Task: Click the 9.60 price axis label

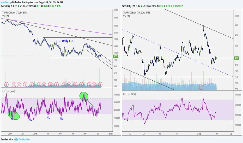Action: (236, 25)
